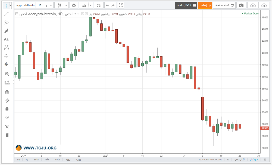Open chart properties gear in top toolbar
272x165 pixels.
click(x=74, y=5)
